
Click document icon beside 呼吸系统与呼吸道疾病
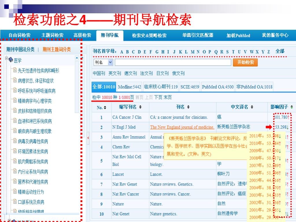(15, 90)
